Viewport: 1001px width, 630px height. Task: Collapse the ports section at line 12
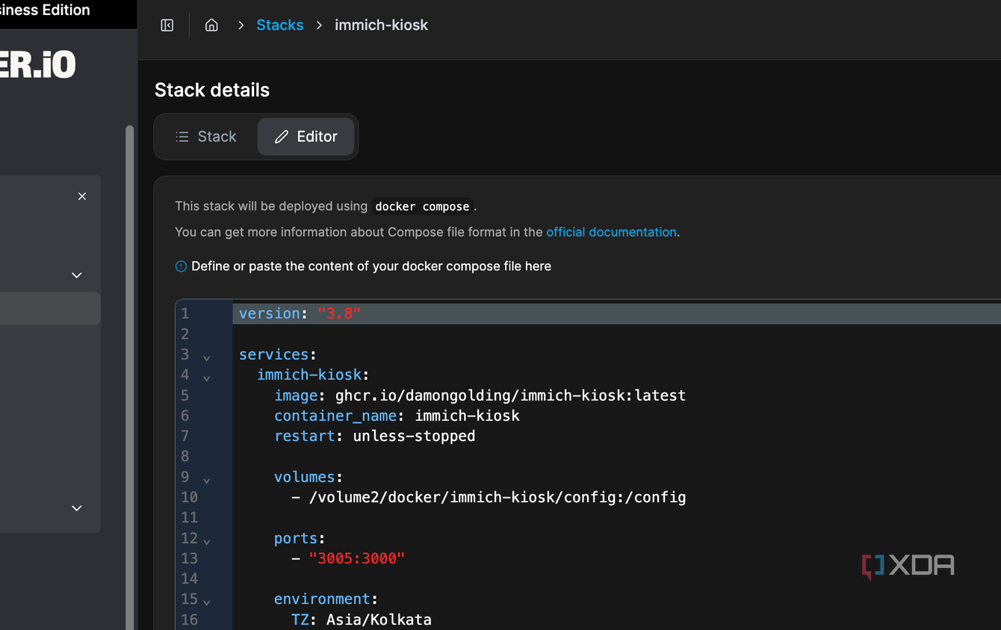pos(207,541)
